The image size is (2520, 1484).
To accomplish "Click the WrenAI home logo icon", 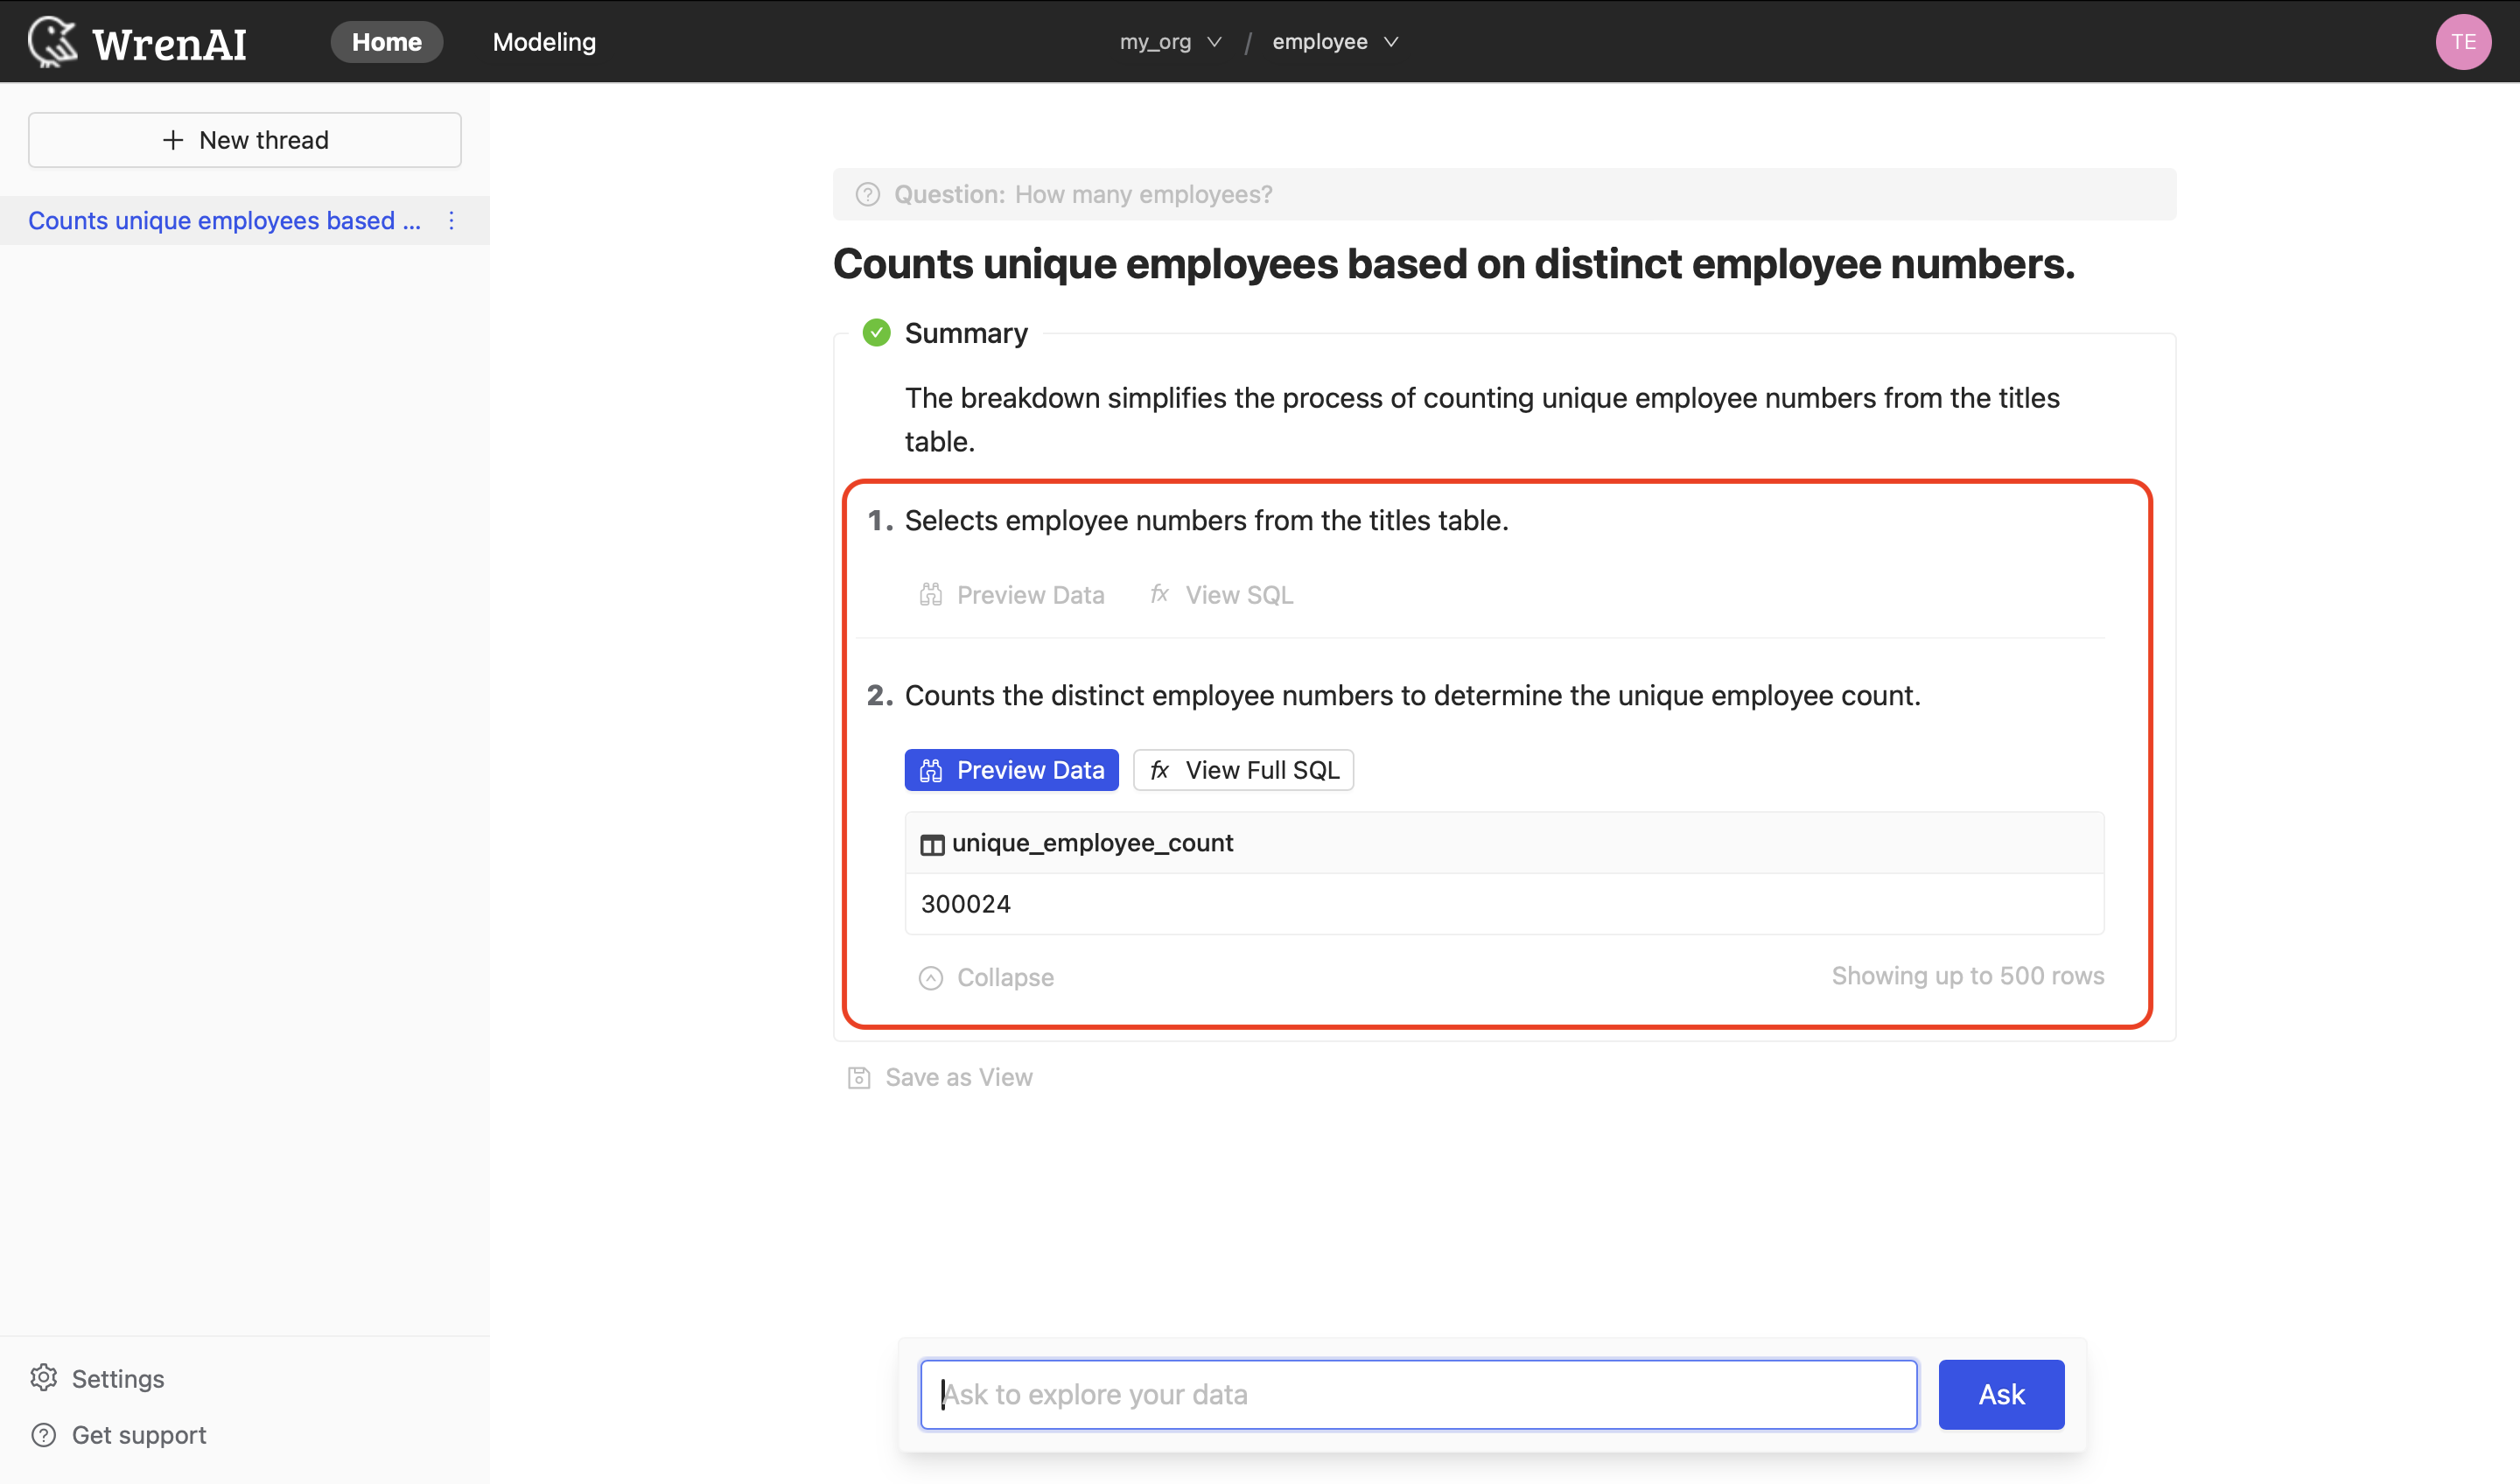I will click(x=47, y=38).
